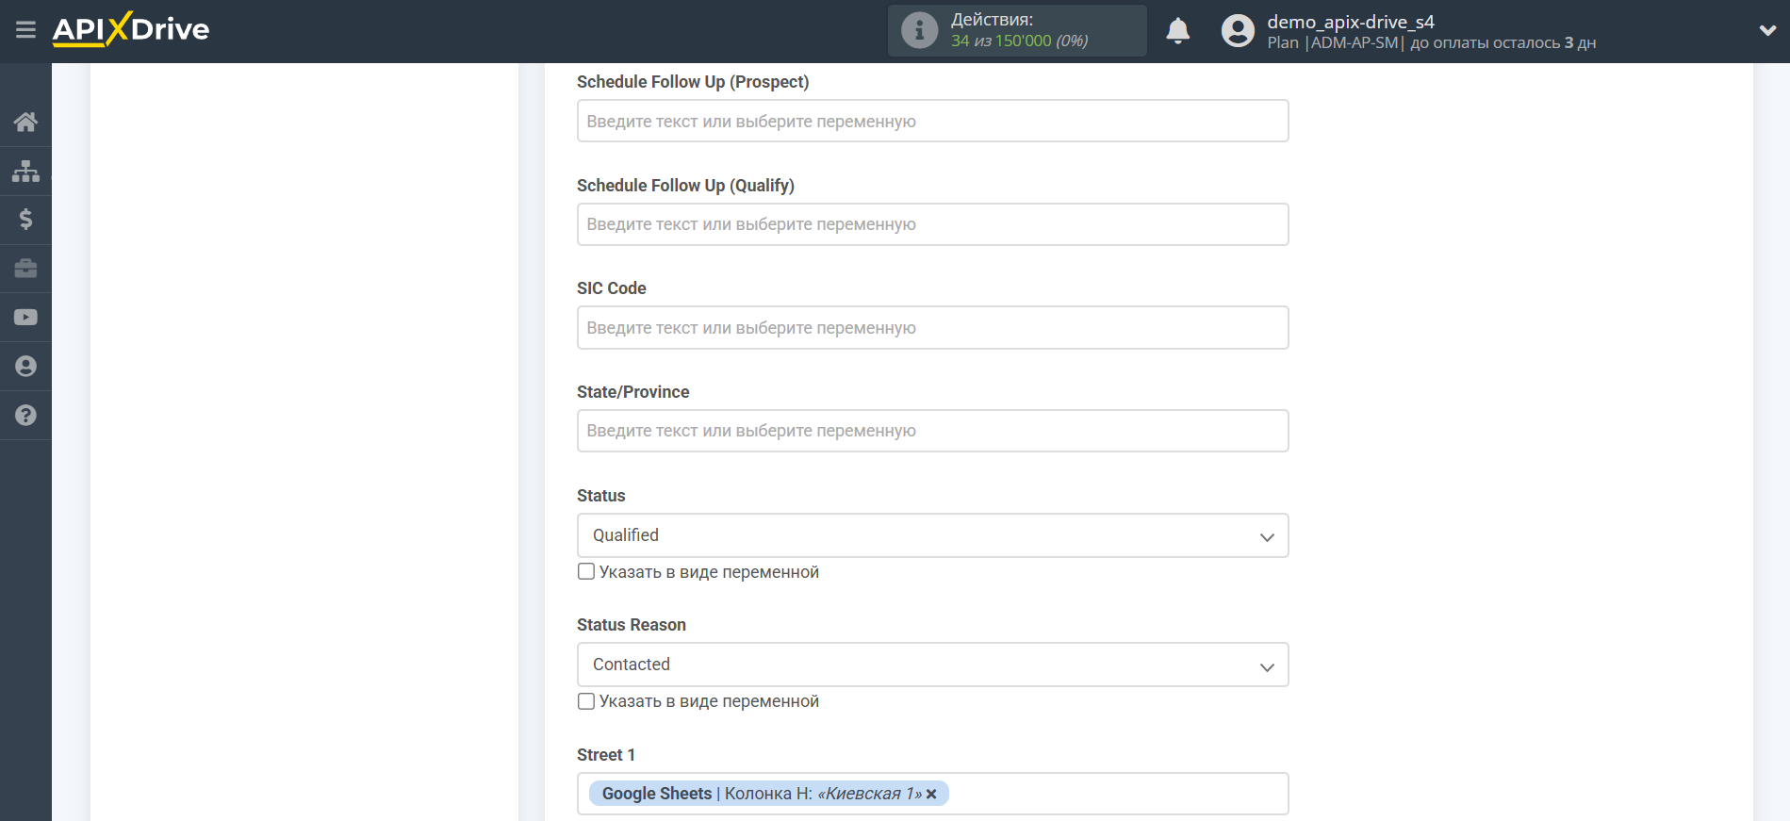
Task: Click the ApiX-Drive logo
Action: (x=131, y=29)
